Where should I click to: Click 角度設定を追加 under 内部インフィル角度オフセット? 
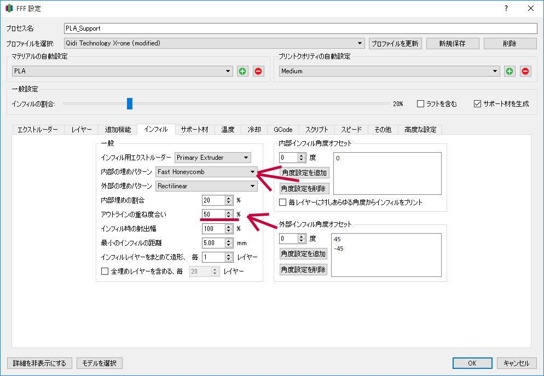click(x=305, y=173)
